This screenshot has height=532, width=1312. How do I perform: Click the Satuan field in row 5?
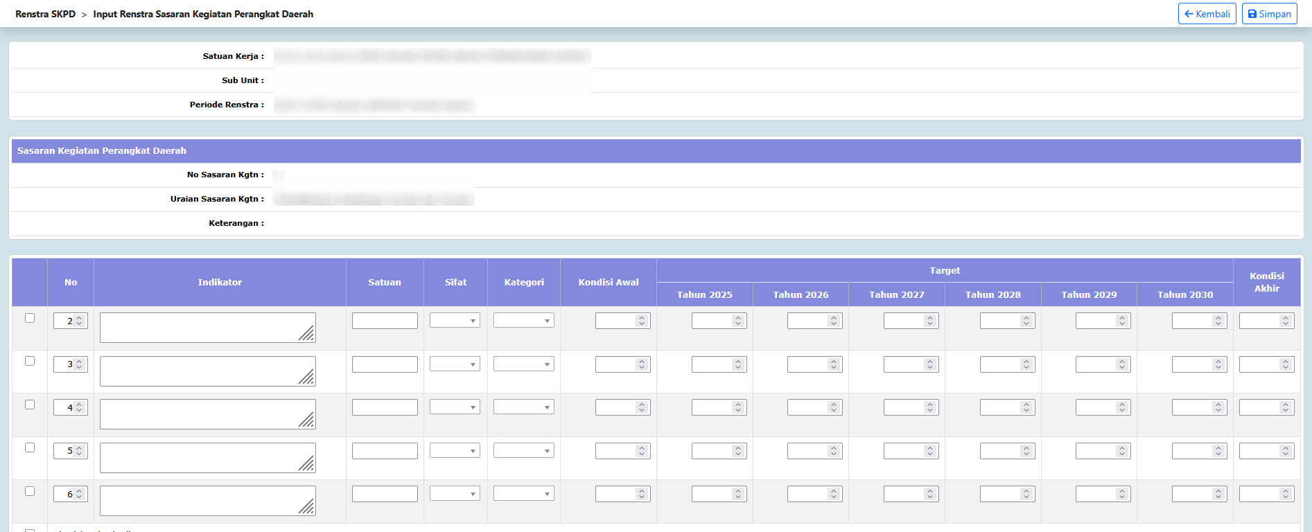[385, 451]
